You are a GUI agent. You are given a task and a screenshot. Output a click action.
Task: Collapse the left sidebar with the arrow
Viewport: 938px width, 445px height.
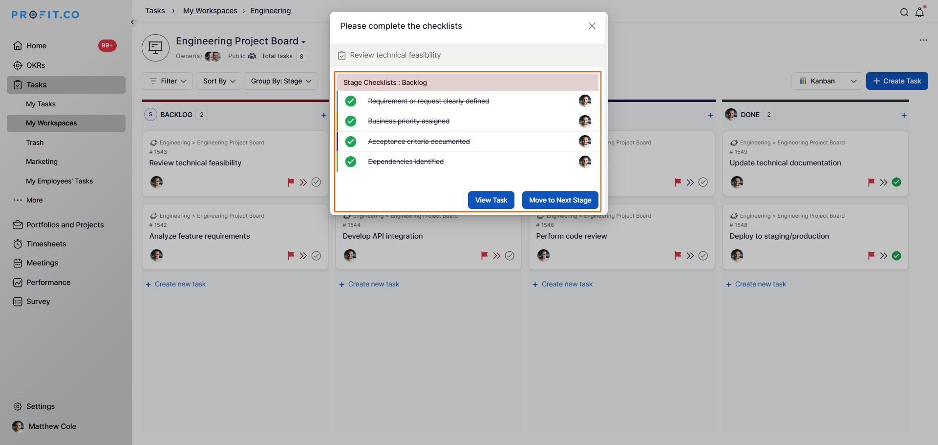coord(132,22)
